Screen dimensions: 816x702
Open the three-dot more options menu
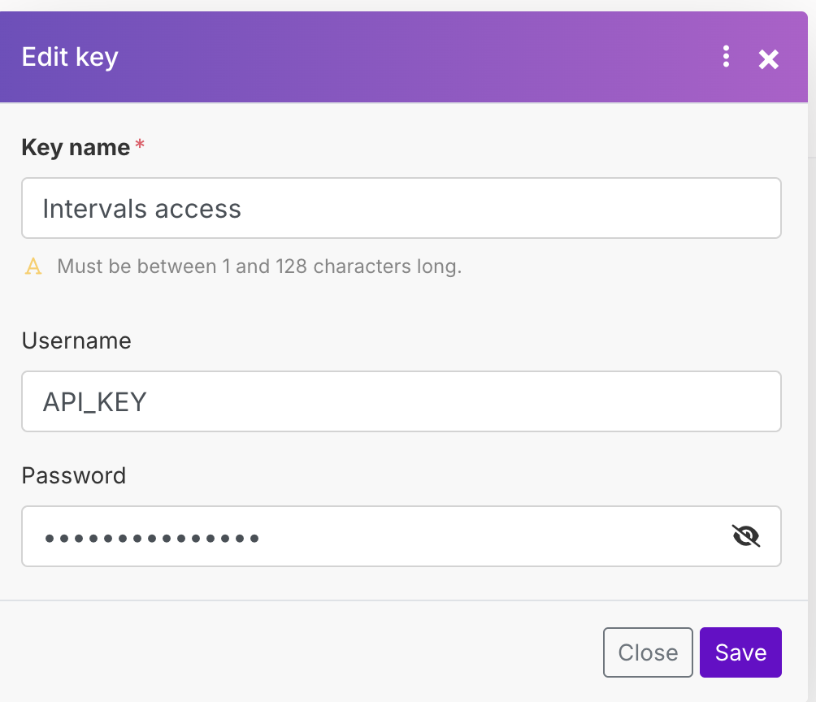click(726, 56)
